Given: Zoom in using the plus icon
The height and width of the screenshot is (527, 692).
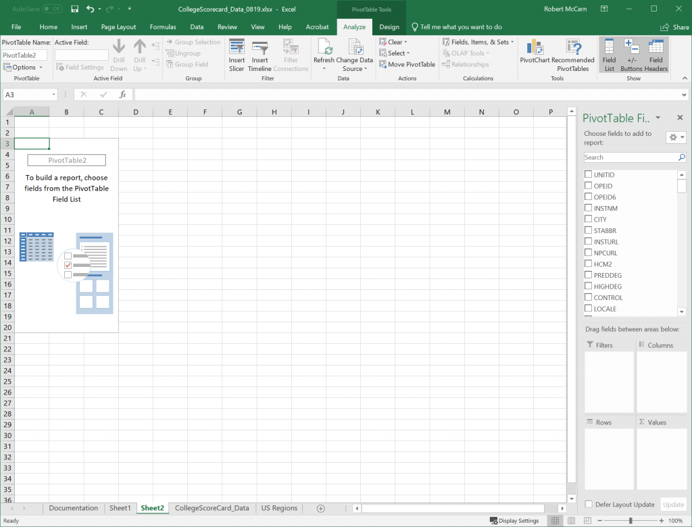Looking at the screenshot, I should pos(661,521).
